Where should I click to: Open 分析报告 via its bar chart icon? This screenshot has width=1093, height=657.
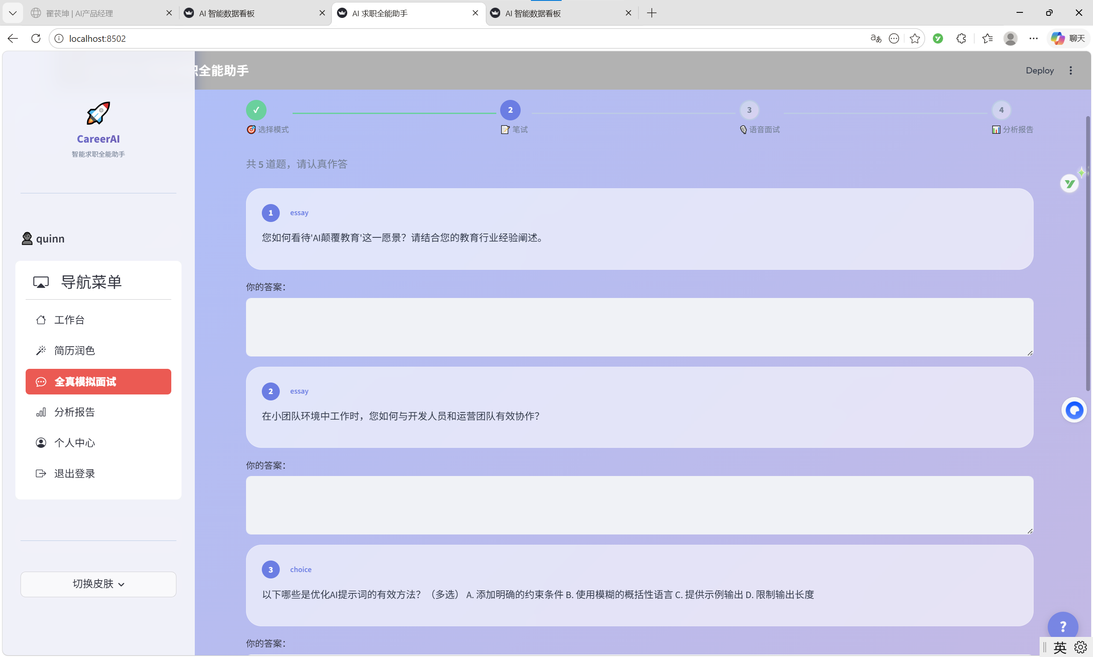41,412
